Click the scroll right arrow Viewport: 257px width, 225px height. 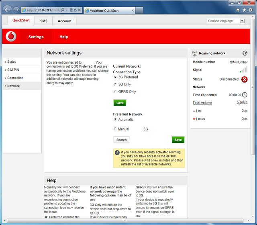tap(248, 221)
